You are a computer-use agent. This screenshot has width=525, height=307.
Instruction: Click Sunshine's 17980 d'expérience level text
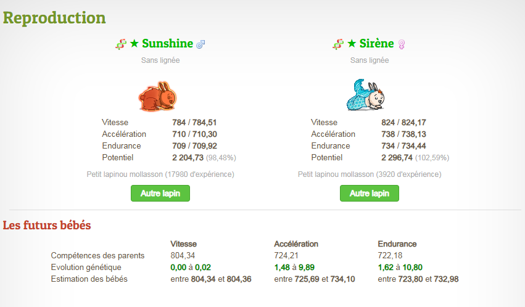[160, 174]
